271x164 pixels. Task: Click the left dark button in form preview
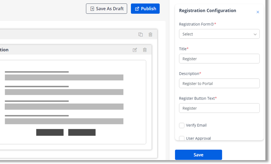coord(50,132)
